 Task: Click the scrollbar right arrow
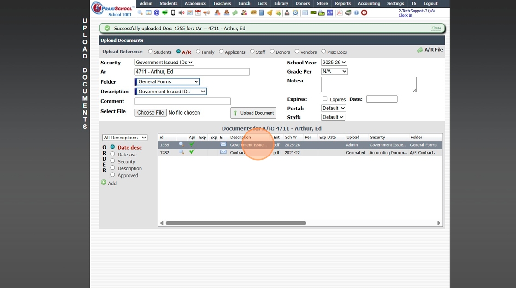tap(439, 223)
